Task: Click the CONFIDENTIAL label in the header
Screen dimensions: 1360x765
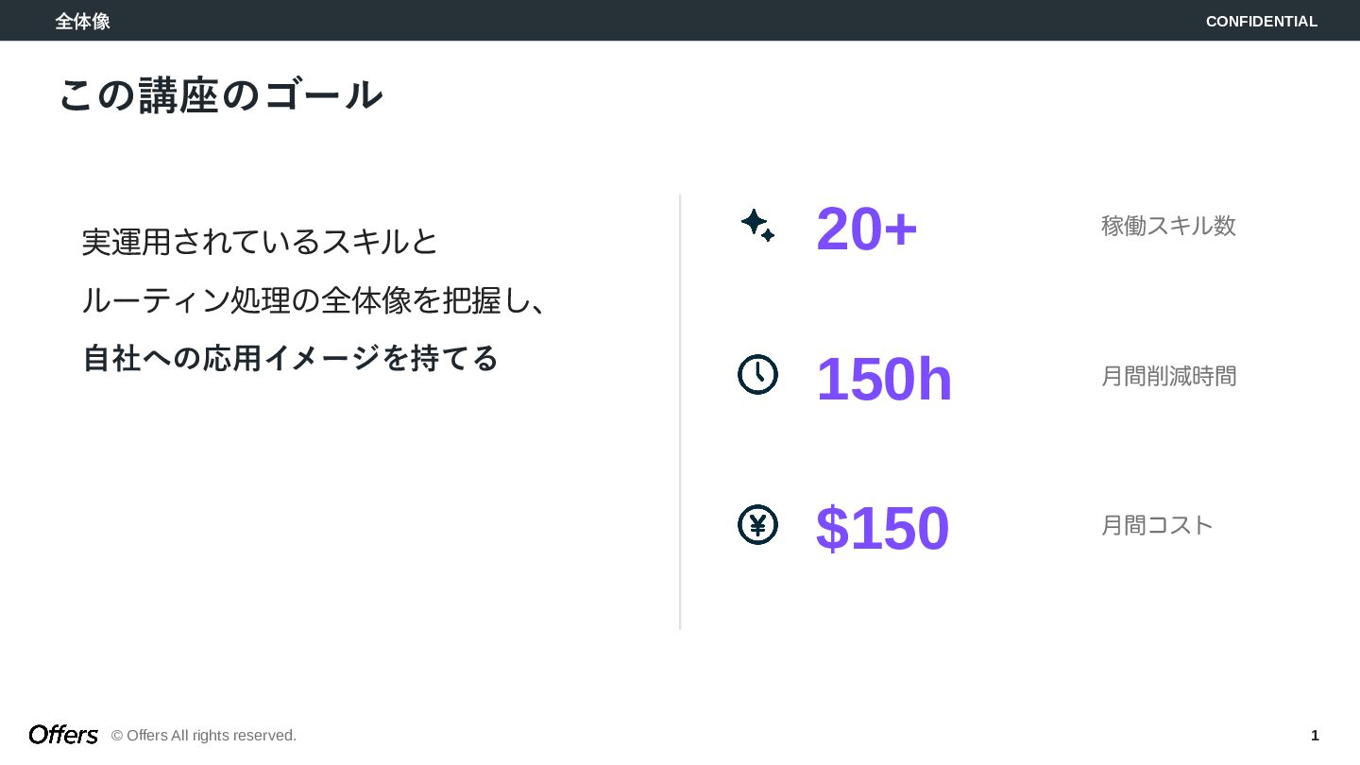Action: click(x=1261, y=21)
